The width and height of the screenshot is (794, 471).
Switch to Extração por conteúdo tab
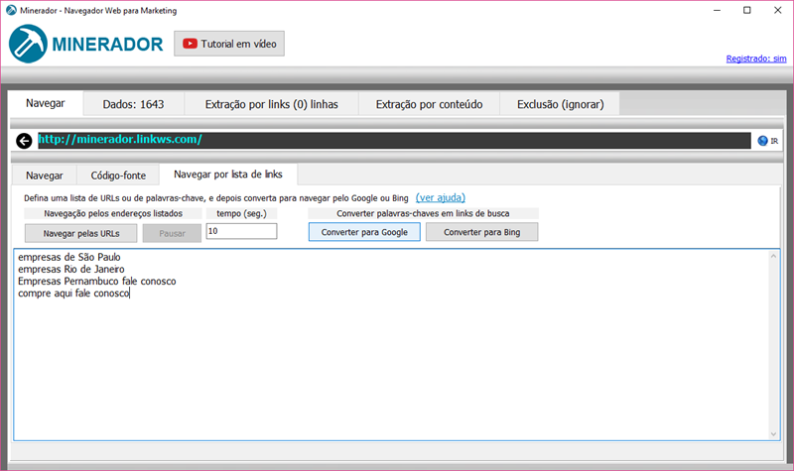coord(429,104)
